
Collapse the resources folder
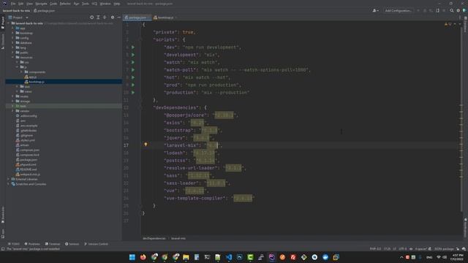13,58
